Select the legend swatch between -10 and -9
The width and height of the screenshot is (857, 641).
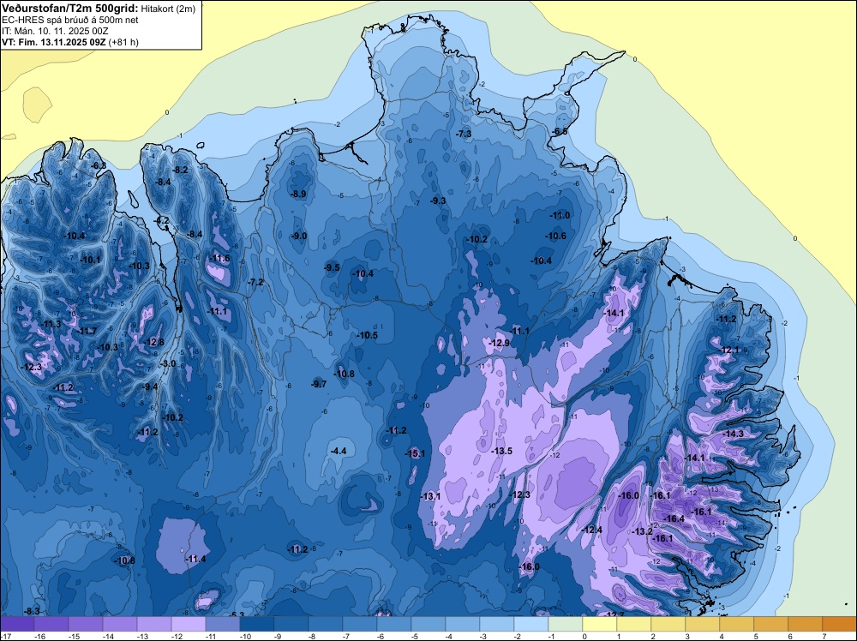(257, 624)
